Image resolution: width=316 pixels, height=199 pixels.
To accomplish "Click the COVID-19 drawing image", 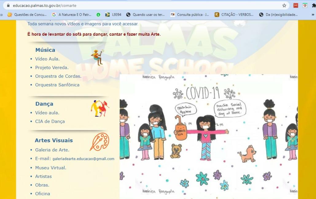I will (x=209, y=137).
